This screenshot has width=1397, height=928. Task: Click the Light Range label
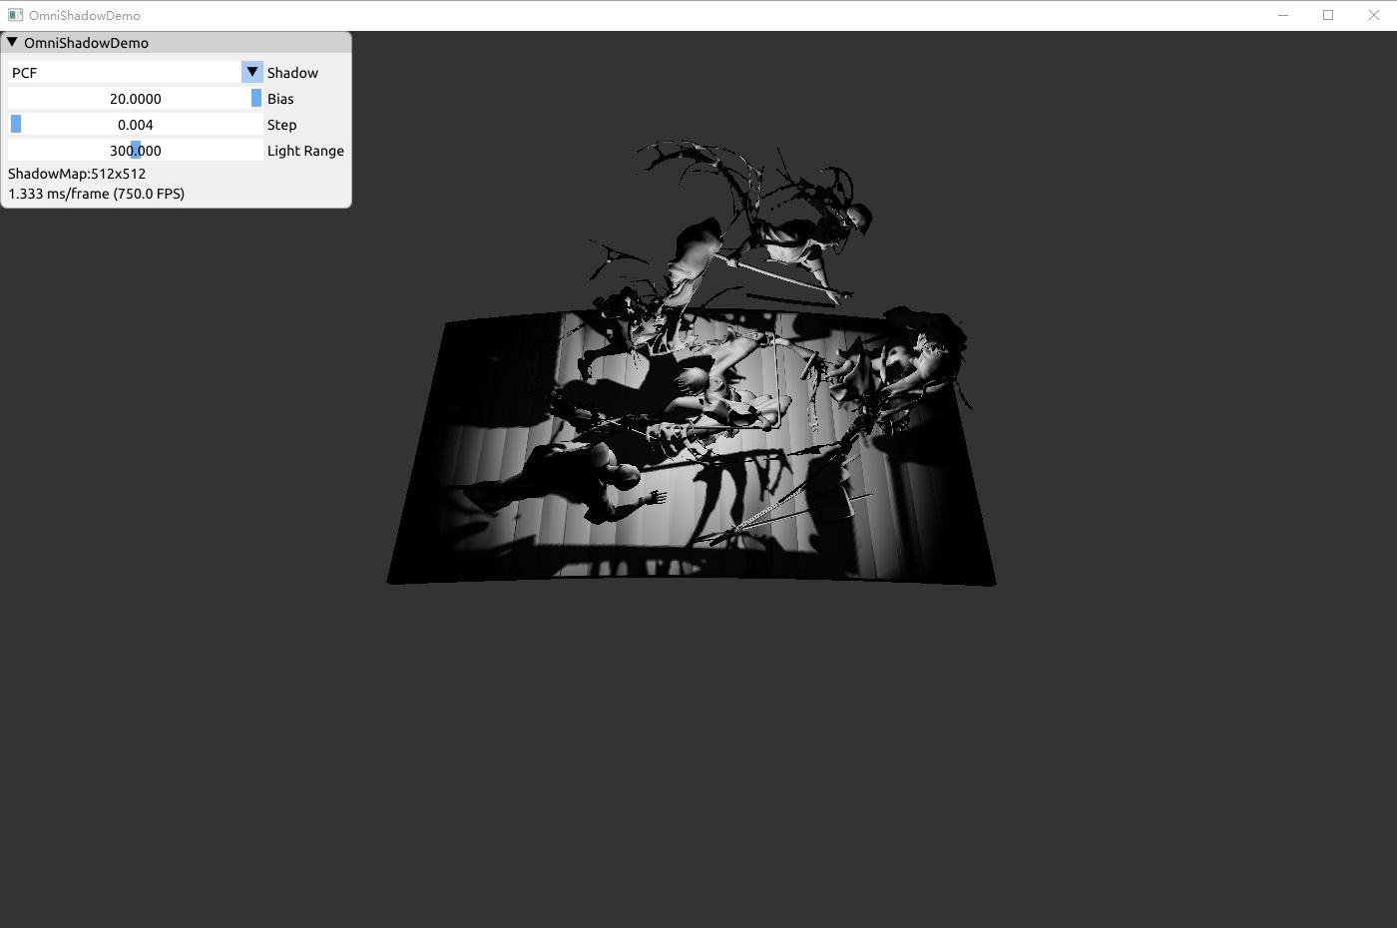[305, 151]
